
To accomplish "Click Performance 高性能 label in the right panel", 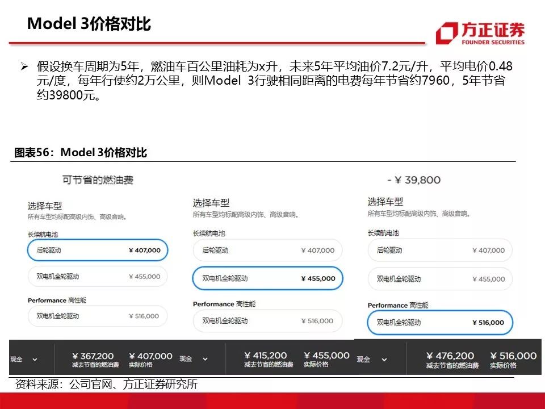I will pos(398,306).
